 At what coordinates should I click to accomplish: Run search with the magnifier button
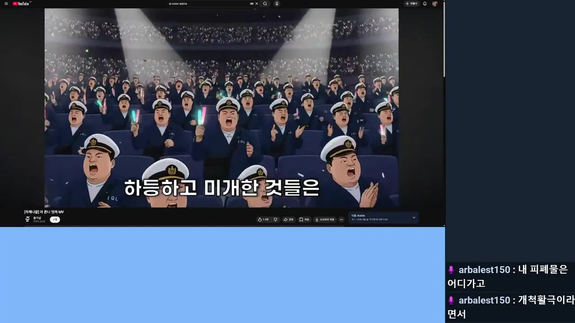pos(265,4)
